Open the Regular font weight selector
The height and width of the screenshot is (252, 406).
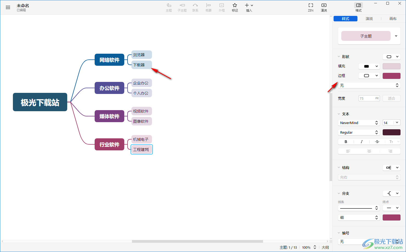point(359,132)
